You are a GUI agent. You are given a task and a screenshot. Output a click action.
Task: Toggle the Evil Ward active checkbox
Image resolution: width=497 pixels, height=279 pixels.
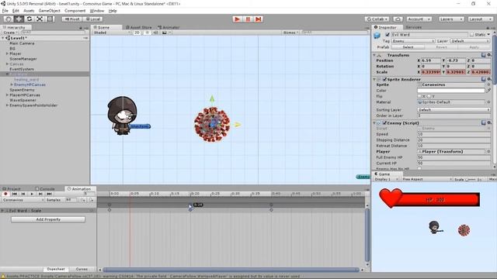pyautogui.click(x=388, y=34)
